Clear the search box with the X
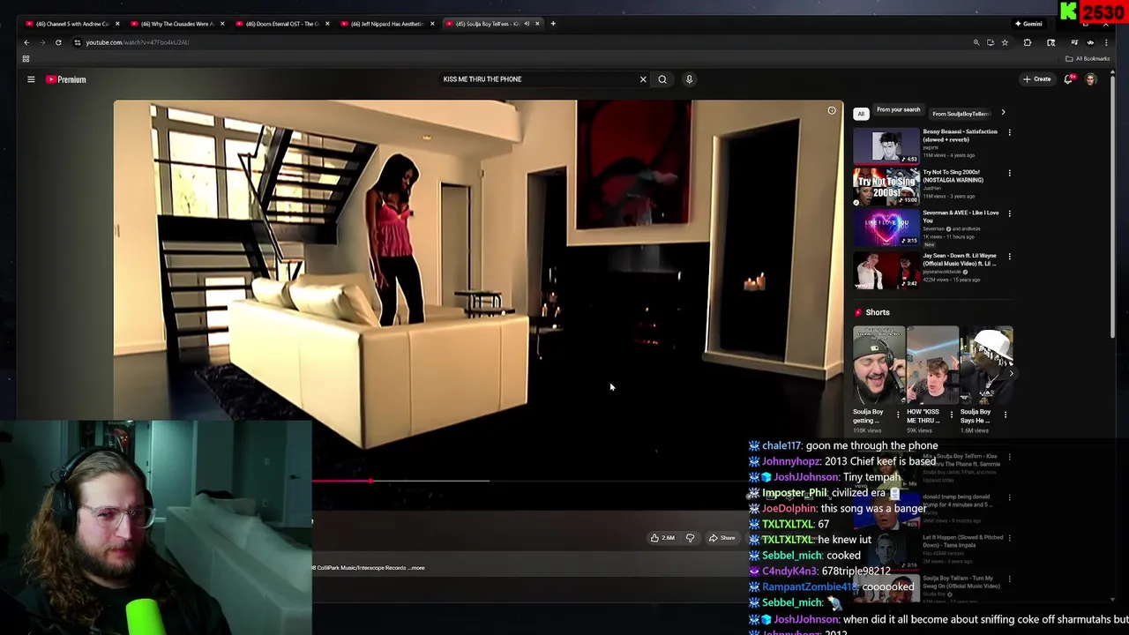 click(643, 79)
